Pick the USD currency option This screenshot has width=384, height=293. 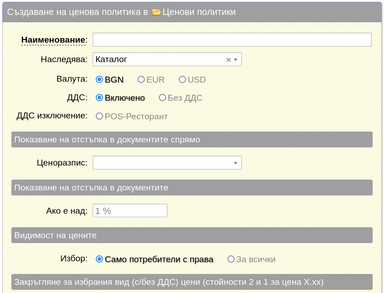click(182, 80)
